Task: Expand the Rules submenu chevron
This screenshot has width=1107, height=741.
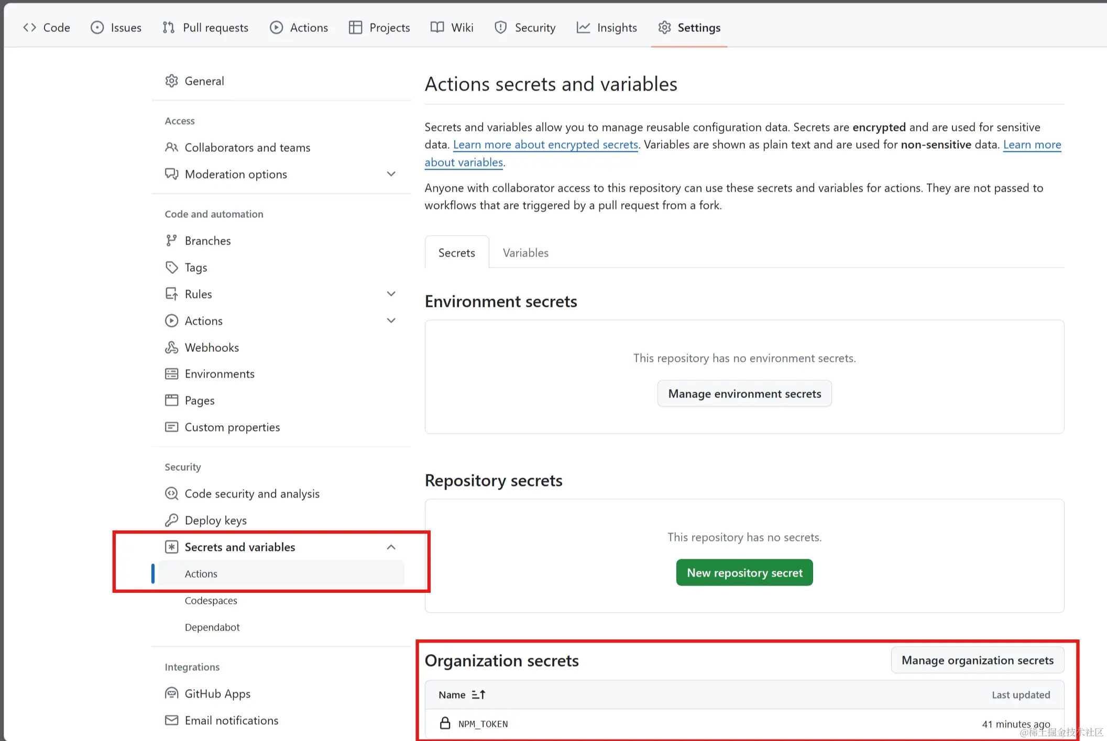Action: coord(391,294)
